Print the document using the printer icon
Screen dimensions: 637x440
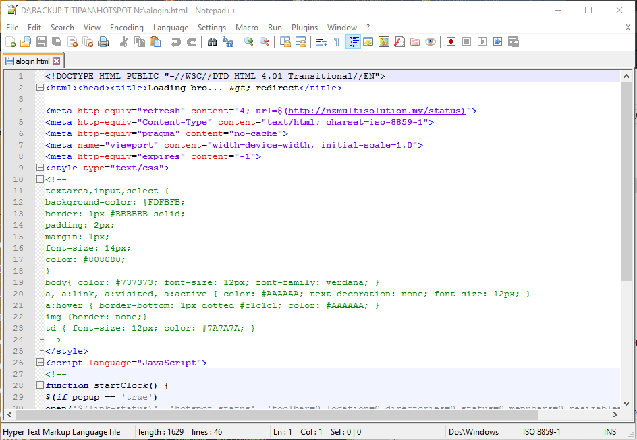(x=103, y=42)
